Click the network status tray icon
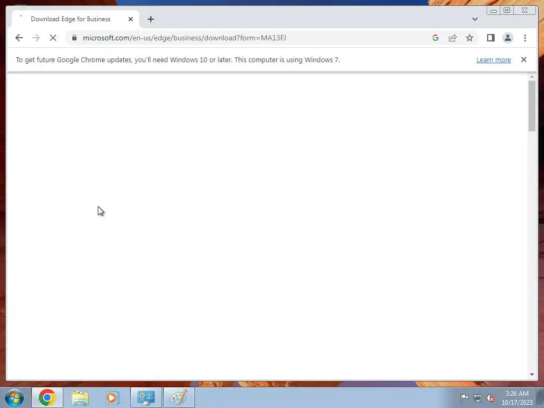This screenshot has height=408, width=544. 478,398
